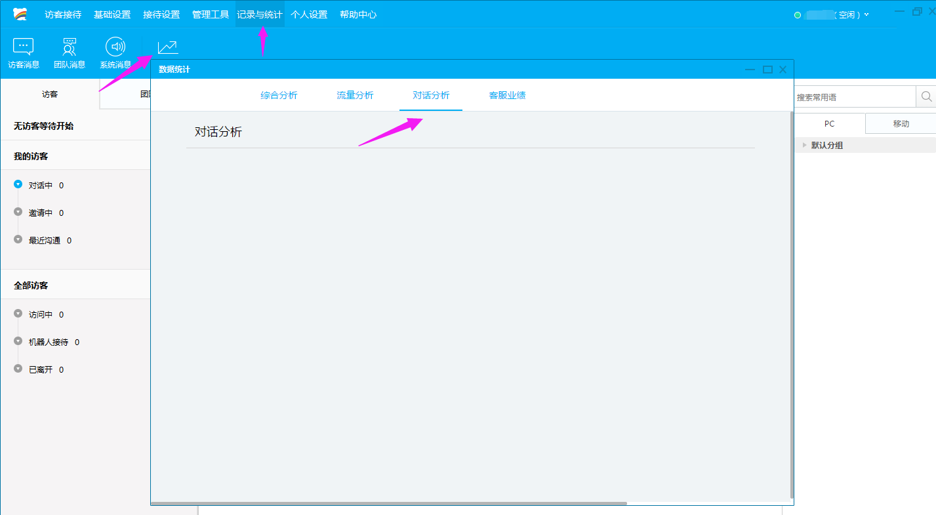Viewport: 936px width, 515px height.
Task: Select the 移动 quick phrases tab
Action: pyautogui.click(x=901, y=123)
